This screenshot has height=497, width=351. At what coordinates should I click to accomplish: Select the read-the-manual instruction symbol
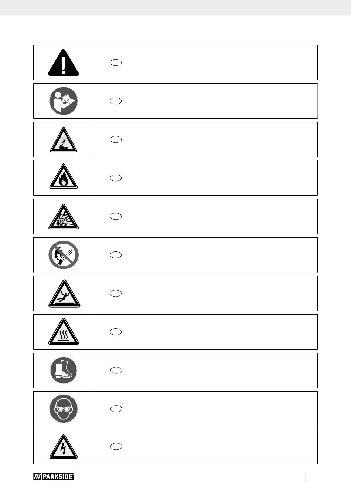click(64, 101)
